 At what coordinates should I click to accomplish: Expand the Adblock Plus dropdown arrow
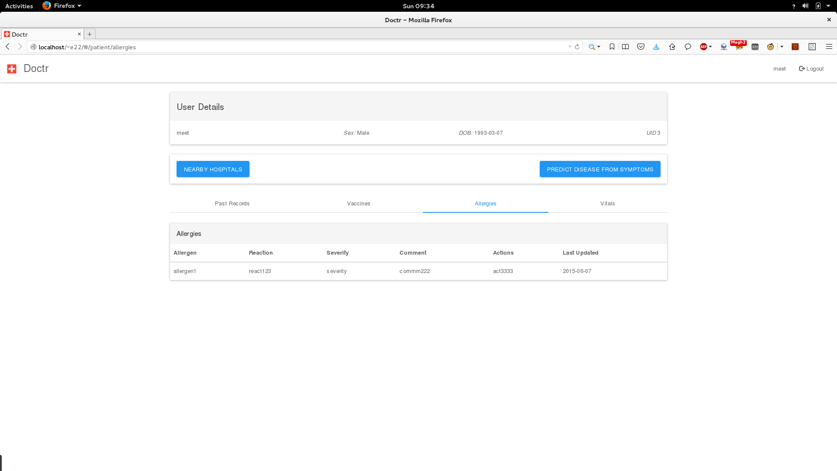point(711,47)
